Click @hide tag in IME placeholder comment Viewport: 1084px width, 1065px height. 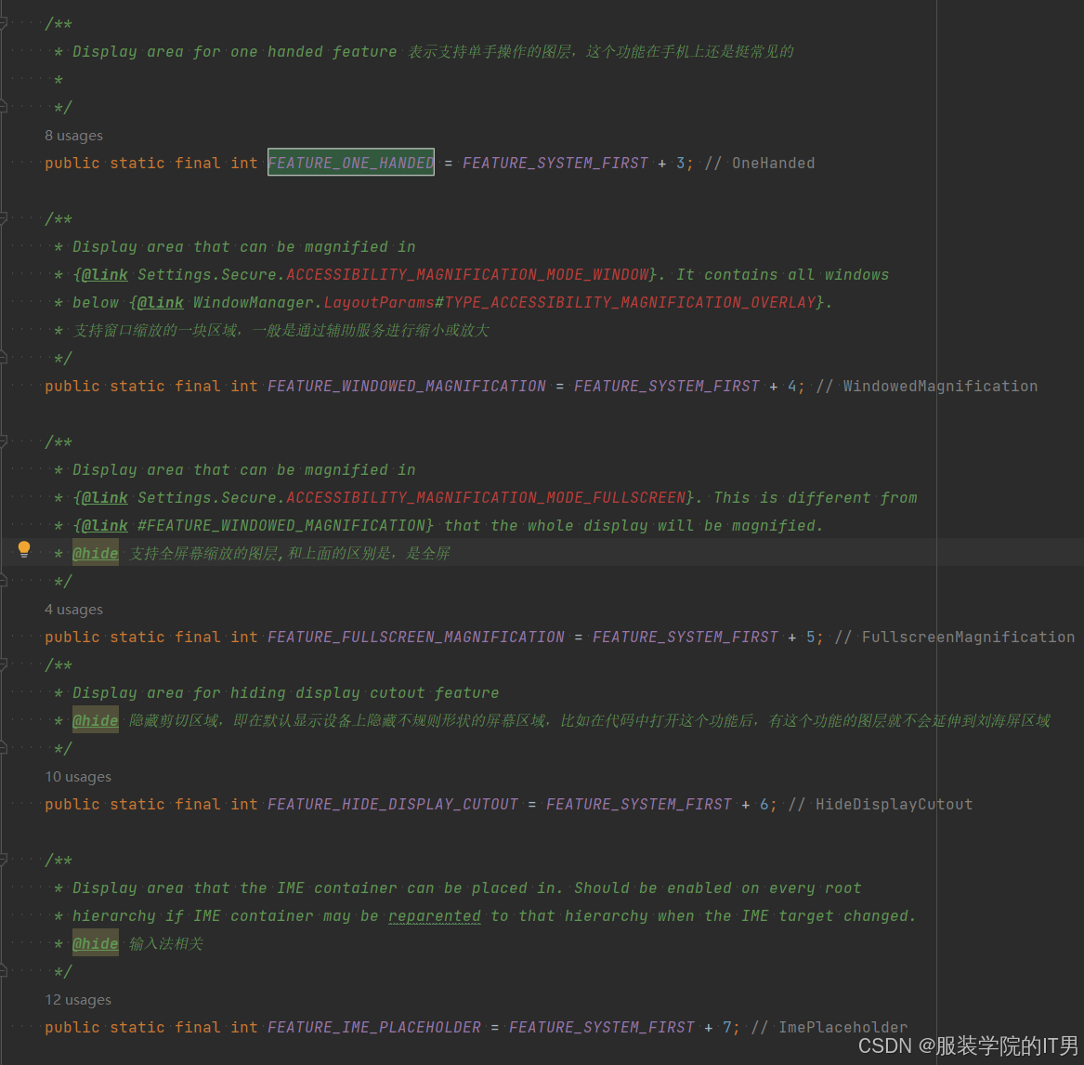coord(96,944)
